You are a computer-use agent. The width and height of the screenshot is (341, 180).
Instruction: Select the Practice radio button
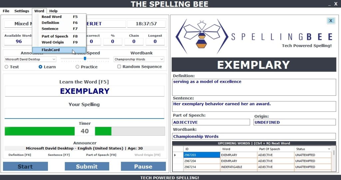[77, 67]
